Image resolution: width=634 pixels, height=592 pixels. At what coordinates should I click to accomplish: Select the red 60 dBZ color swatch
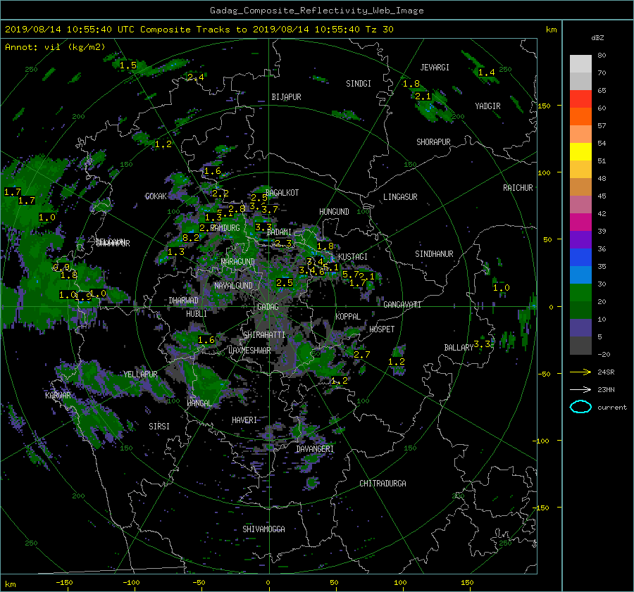(x=580, y=99)
